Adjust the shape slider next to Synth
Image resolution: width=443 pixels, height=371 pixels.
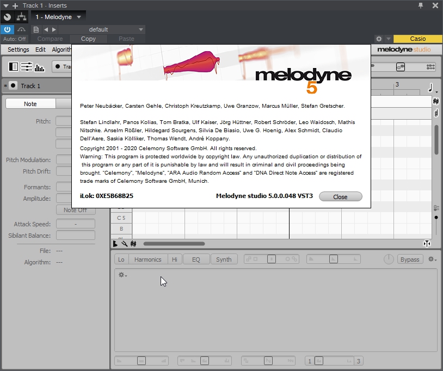point(272,259)
